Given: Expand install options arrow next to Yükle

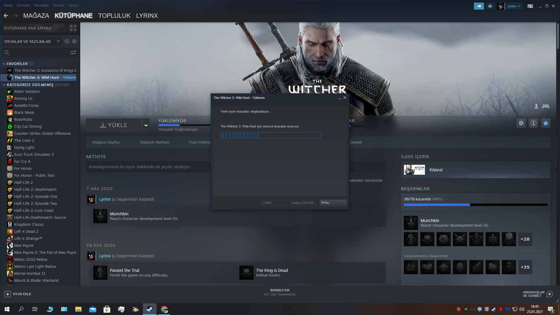Looking at the screenshot, I should 146,125.
